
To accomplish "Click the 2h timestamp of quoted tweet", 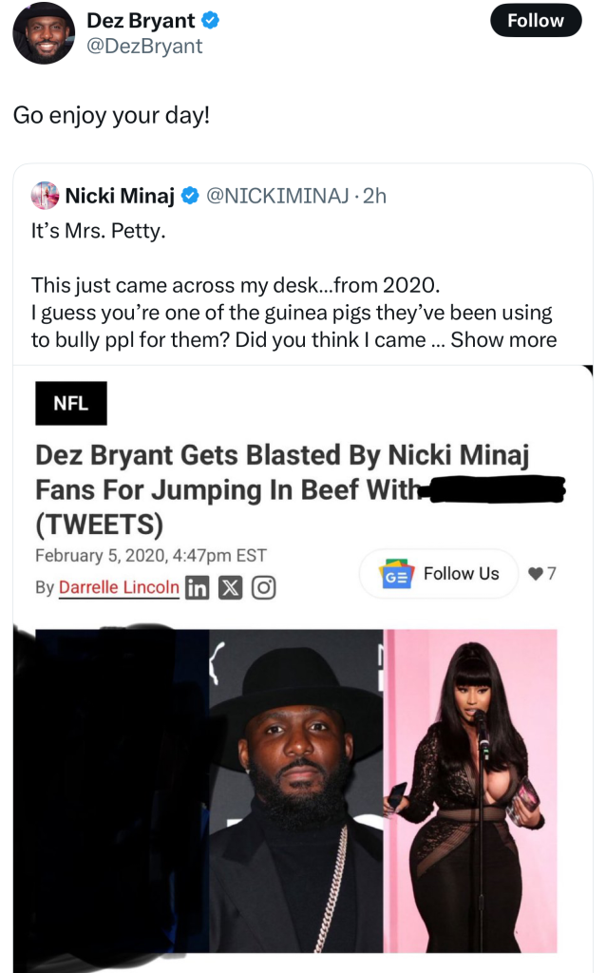I will coord(375,197).
